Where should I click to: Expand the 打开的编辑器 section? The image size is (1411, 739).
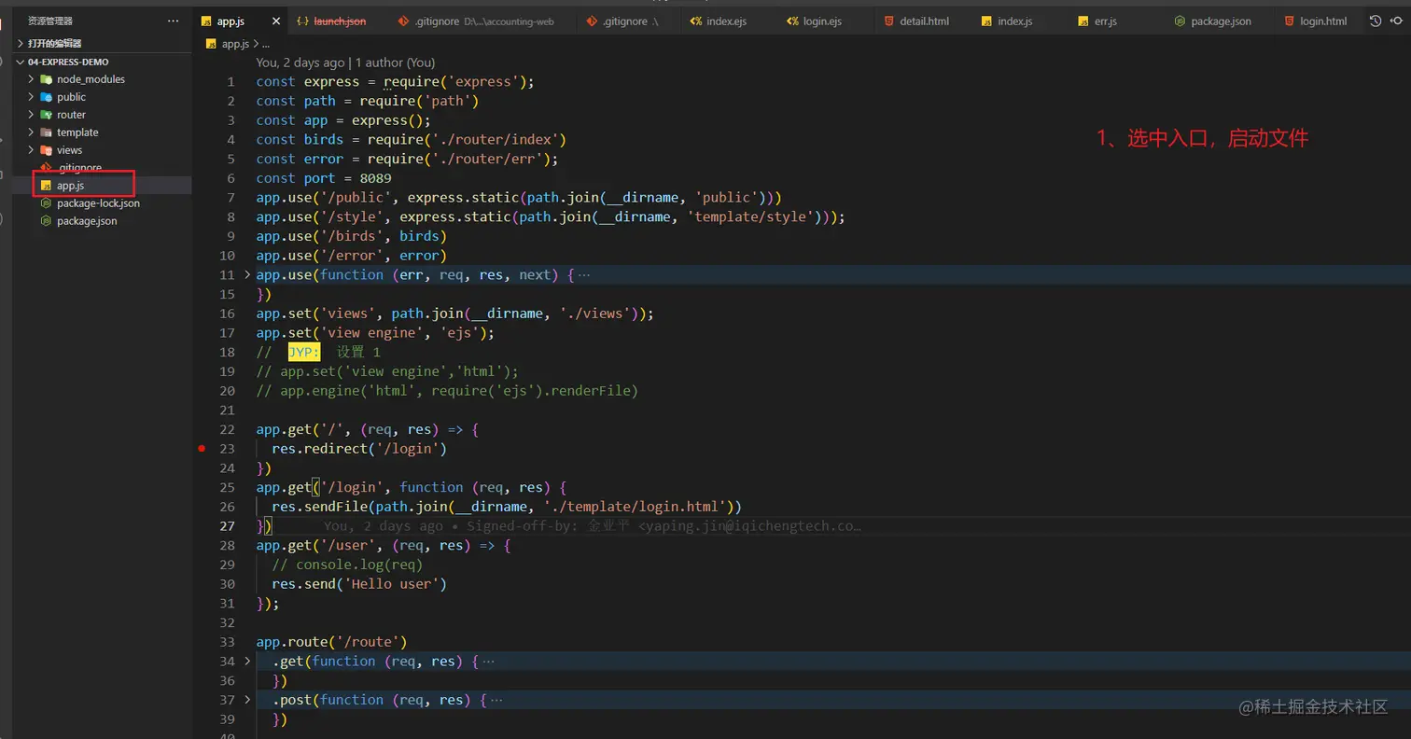click(x=55, y=43)
